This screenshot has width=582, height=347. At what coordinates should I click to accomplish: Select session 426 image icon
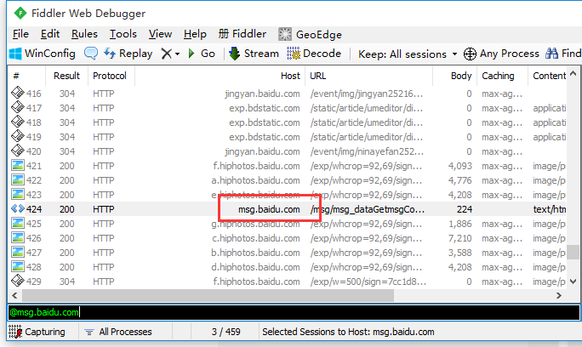18,237
